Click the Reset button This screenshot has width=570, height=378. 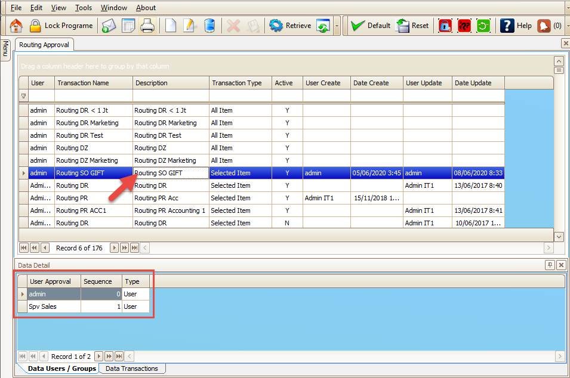pos(412,26)
